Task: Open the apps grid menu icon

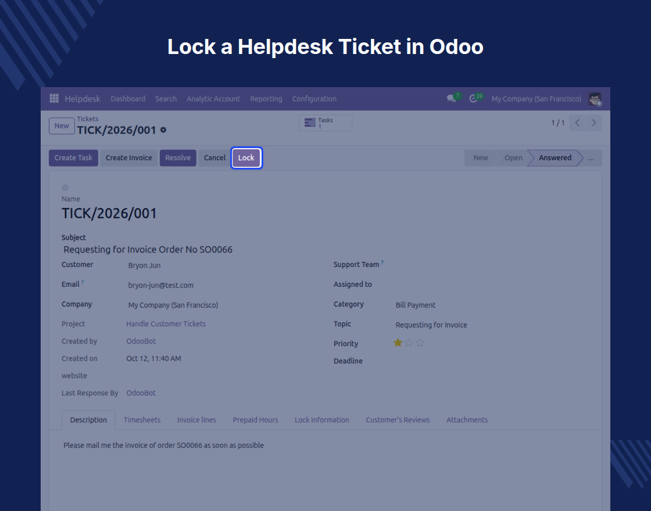Action: point(54,98)
